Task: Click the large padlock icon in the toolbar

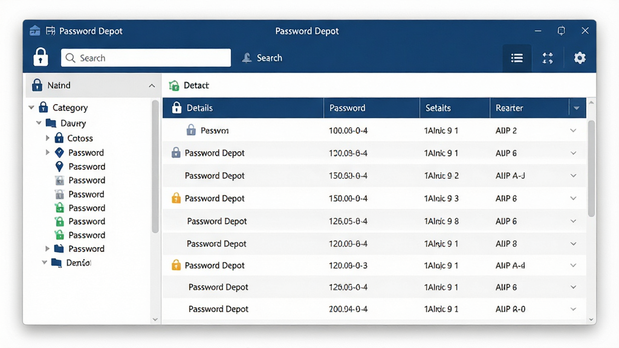Action: [41, 57]
